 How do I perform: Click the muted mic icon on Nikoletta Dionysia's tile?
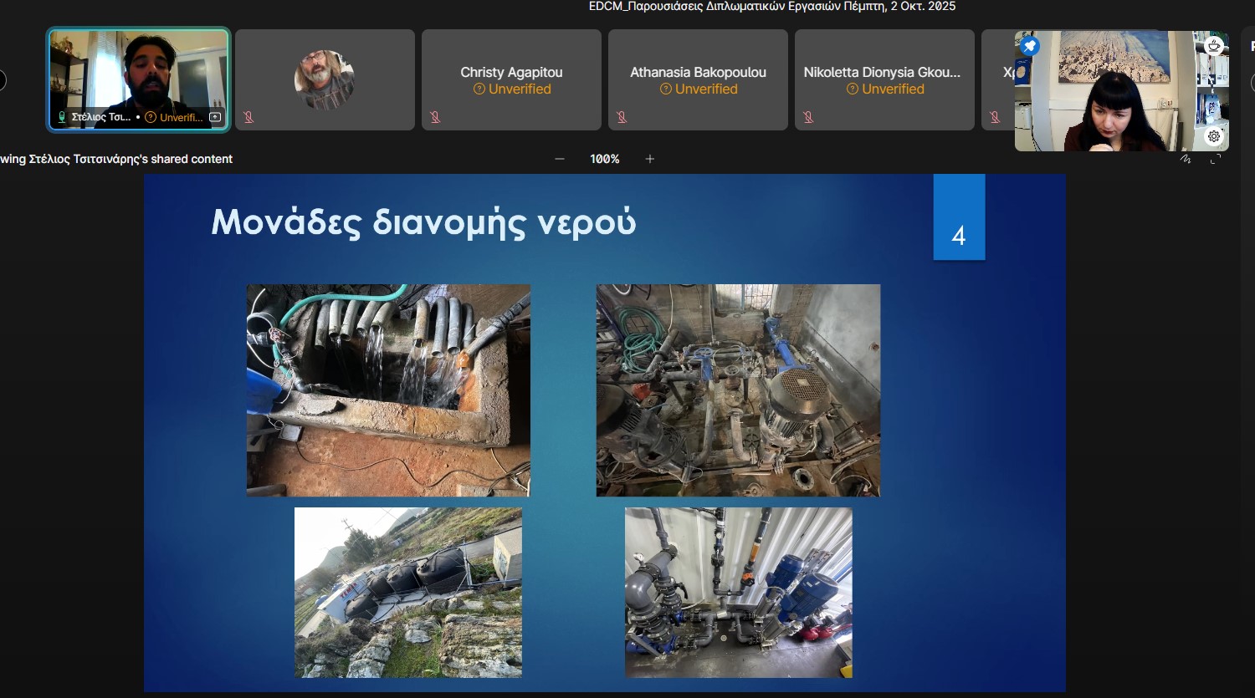[808, 118]
